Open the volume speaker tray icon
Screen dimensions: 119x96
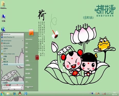(x=110, y=94)
